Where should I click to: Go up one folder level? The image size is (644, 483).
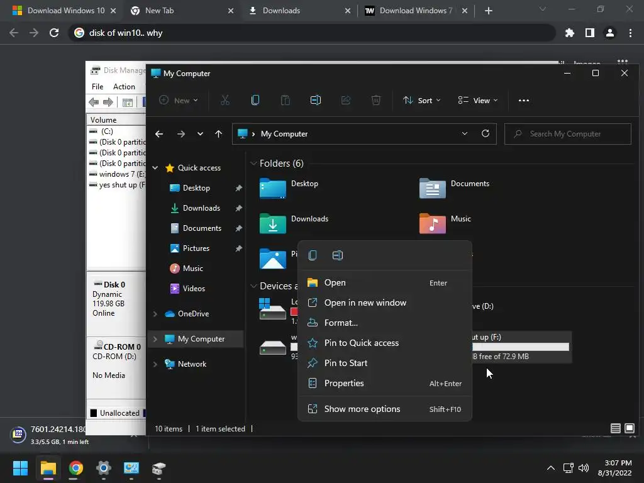click(x=218, y=134)
